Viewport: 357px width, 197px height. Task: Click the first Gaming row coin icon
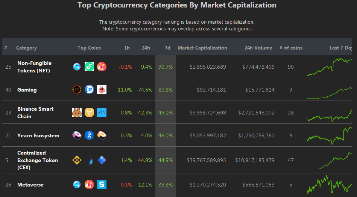click(x=77, y=90)
